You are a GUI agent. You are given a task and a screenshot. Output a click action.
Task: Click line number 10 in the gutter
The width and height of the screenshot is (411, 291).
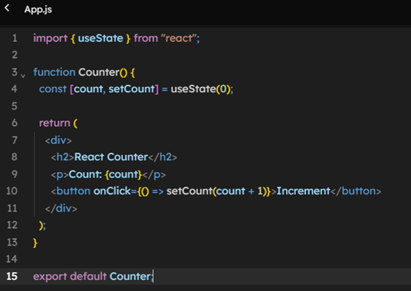(12, 191)
